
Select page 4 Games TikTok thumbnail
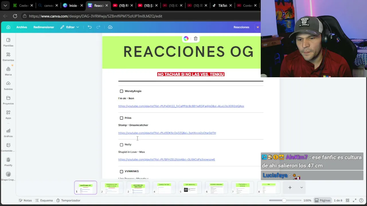point(164,188)
